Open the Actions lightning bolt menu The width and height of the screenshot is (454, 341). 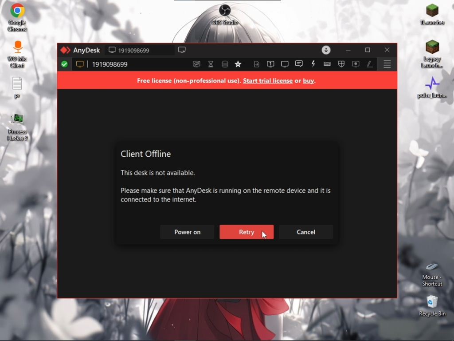pos(313,64)
